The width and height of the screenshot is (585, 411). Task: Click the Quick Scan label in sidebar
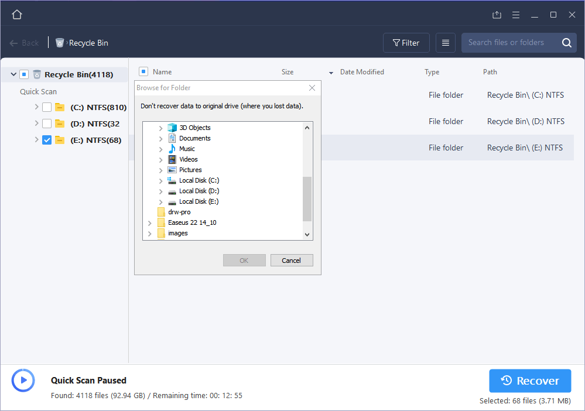pyautogui.click(x=39, y=92)
